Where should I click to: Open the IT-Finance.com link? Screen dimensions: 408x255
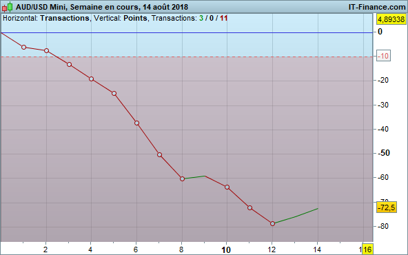(377, 7)
